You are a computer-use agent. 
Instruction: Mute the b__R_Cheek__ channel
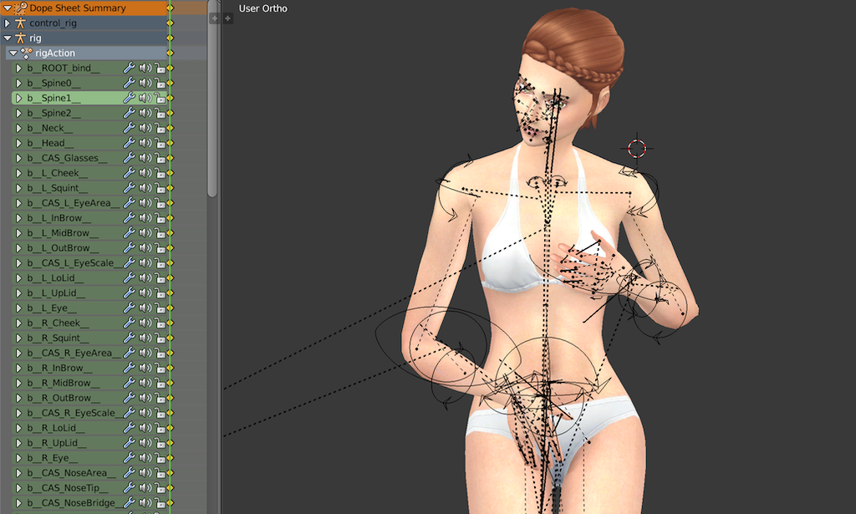click(145, 323)
